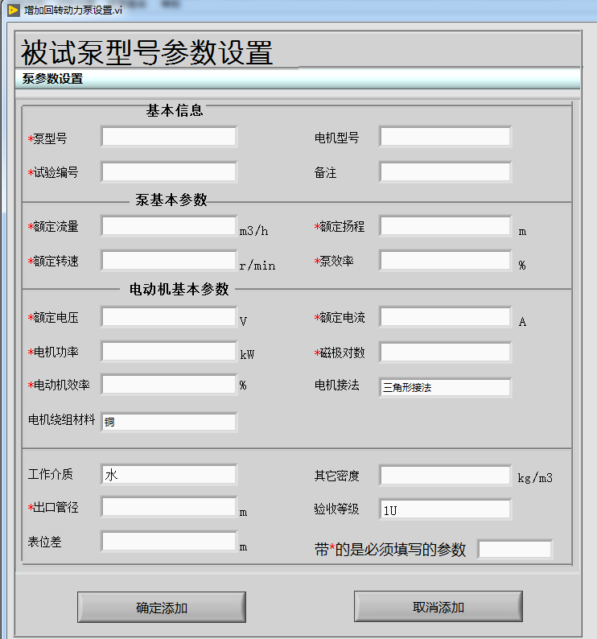Click the 电机型号 input field
The width and height of the screenshot is (597, 639).
pos(445,137)
